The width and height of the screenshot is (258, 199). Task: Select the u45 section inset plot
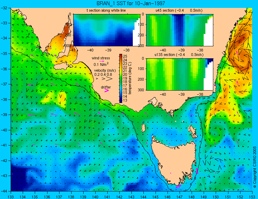pos(180,30)
